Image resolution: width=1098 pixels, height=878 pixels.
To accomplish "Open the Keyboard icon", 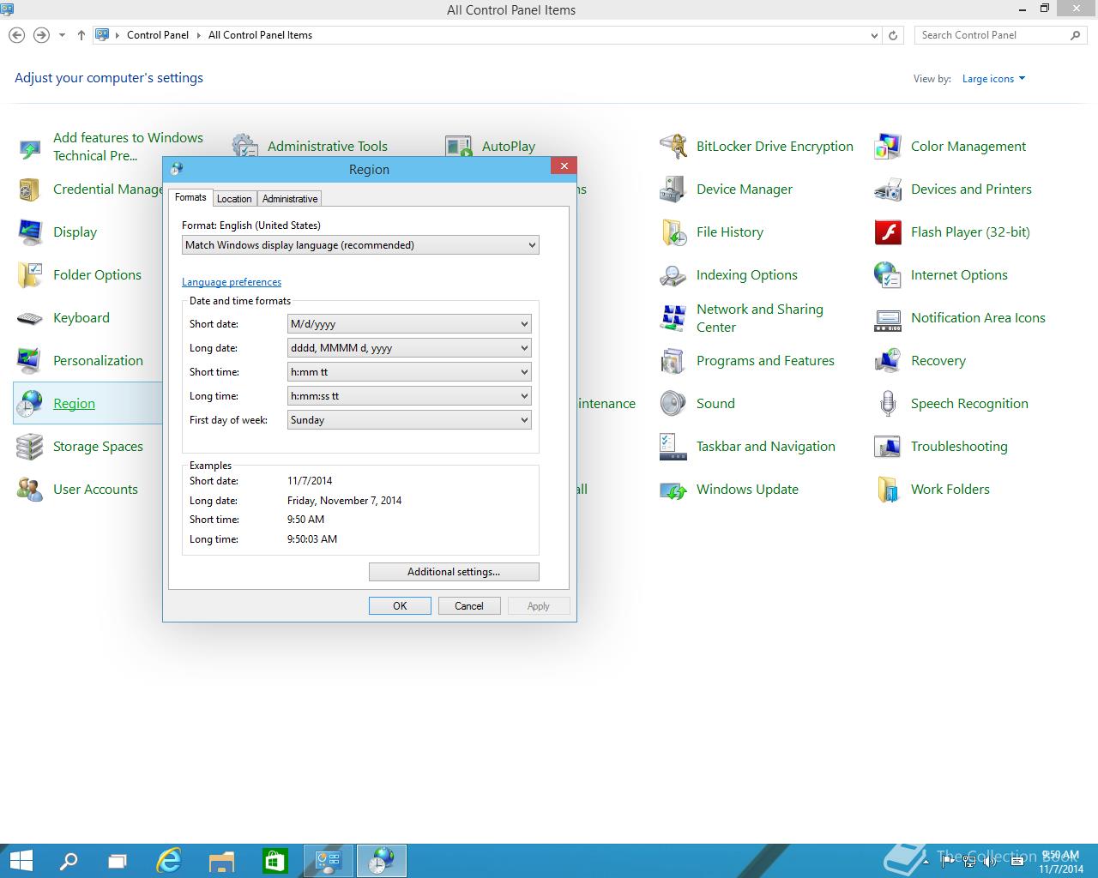I will [x=30, y=318].
